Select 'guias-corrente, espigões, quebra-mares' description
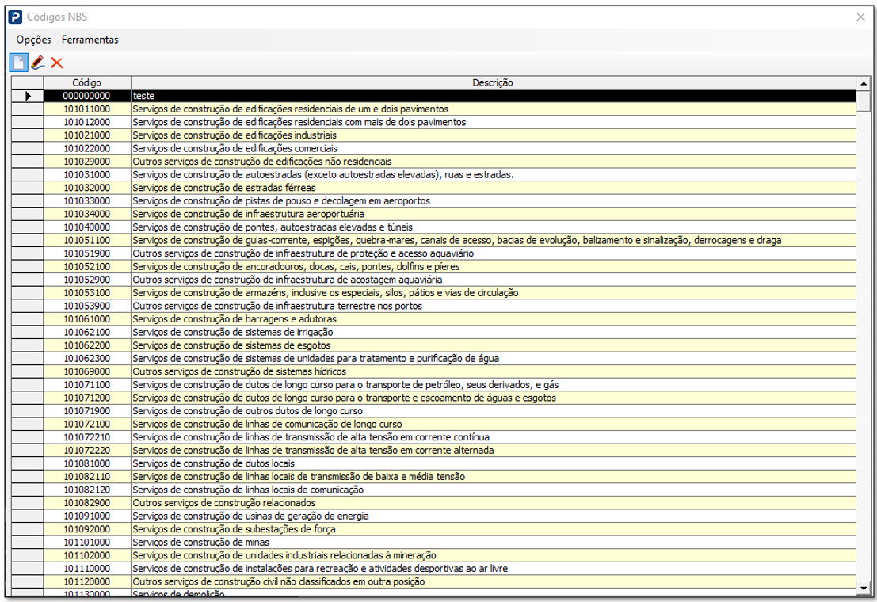Viewport: 877px width, 602px height. [494, 241]
